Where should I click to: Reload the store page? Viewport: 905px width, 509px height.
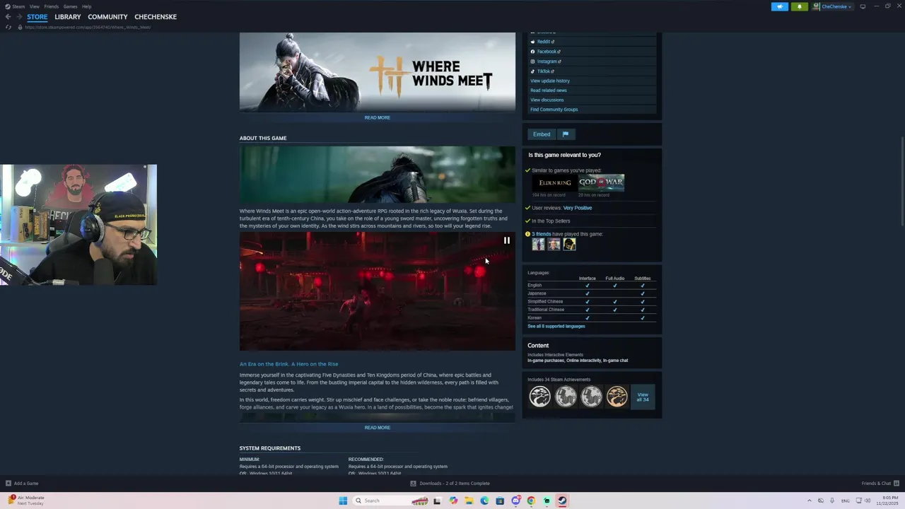click(x=8, y=27)
